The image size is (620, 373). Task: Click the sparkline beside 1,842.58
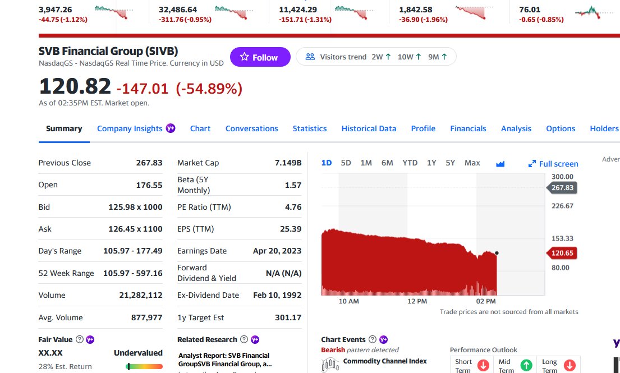pos(474,13)
